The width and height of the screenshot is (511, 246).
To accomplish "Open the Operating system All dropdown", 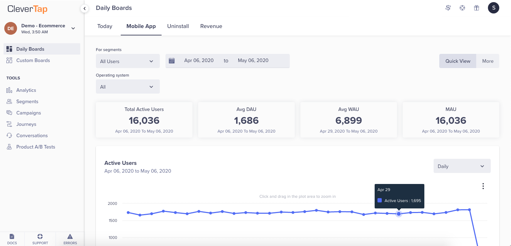I will (128, 86).
